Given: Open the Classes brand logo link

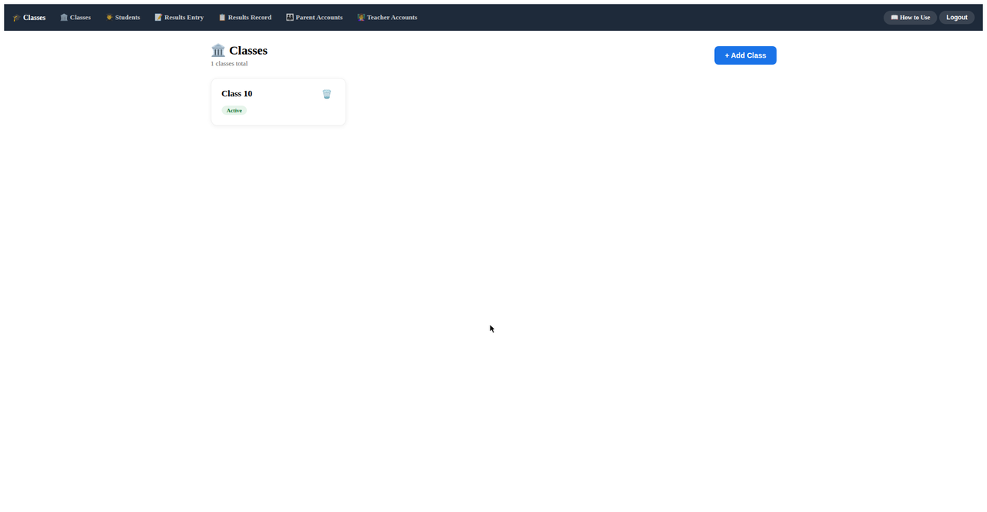Looking at the screenshot, I should pyautogui.click(x=29, y=17).
